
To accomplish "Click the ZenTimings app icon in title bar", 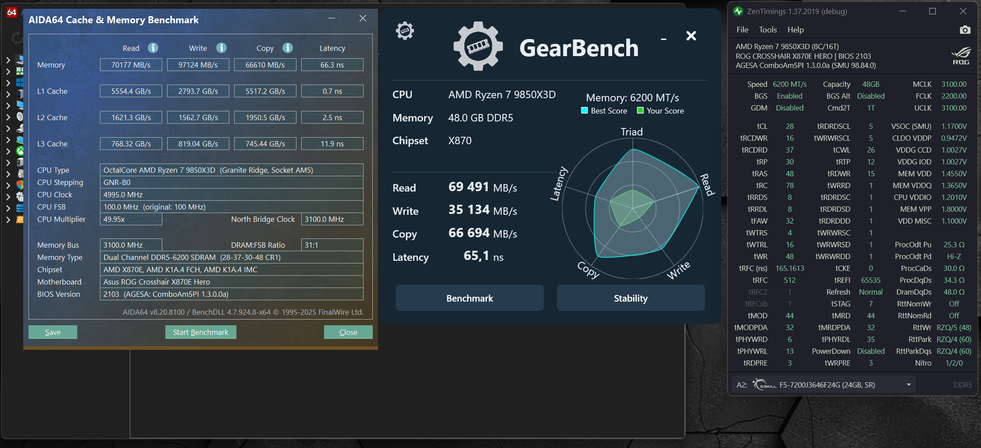I will [738, 11].
